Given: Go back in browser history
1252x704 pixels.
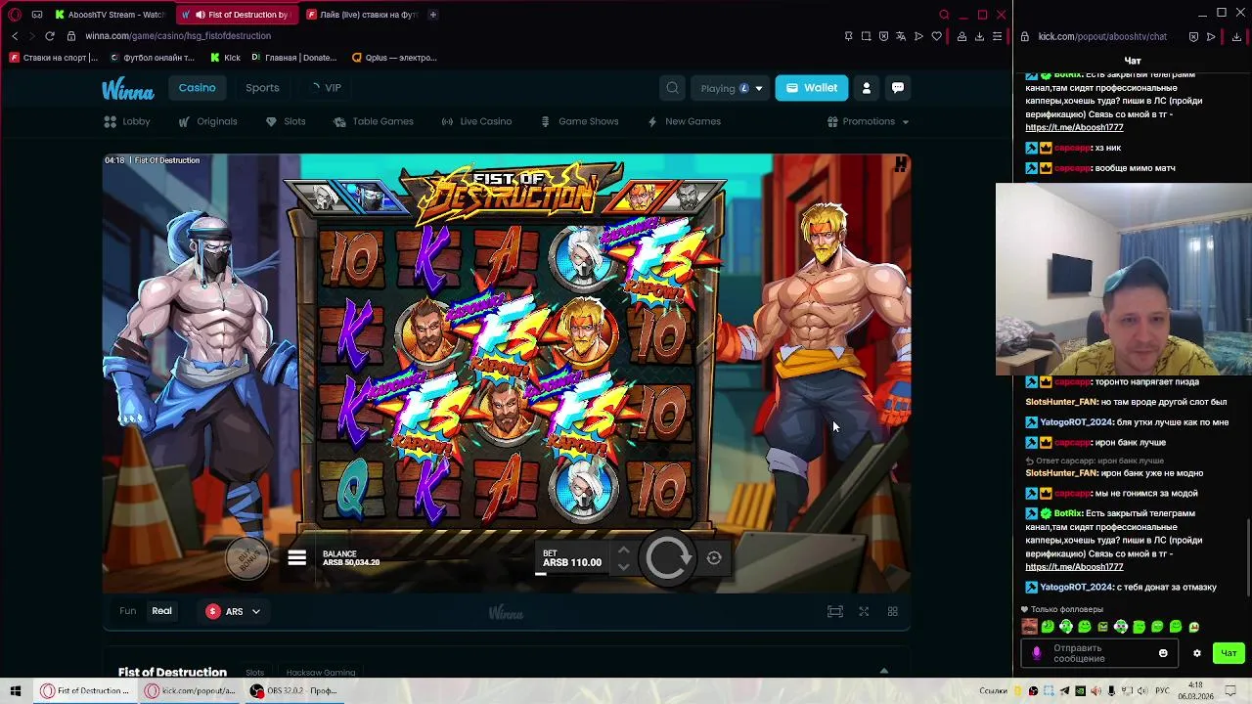Looking at the screenshot, I should point(15,36).
